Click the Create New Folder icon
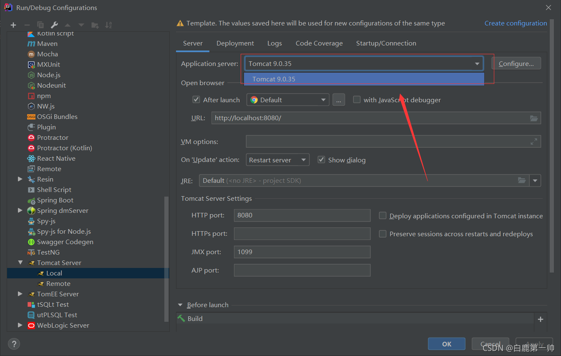561x356 pixels. coord(95,25)
